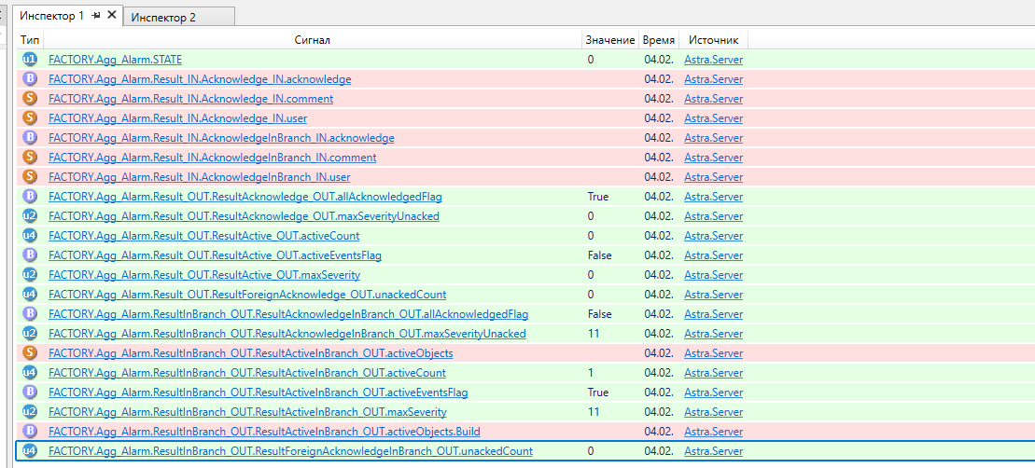Open ResultActive_OUT.activeEventsFlag signal link
The image size is (1035, 468).
pyautogui.click(x=215, y=255)
